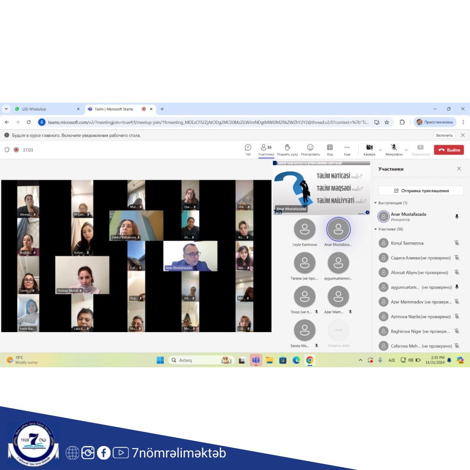
Task: Open the Реагировать reactions menu
Action: [310, 150]
